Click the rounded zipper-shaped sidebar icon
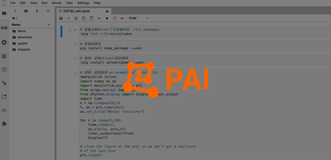 4,69
